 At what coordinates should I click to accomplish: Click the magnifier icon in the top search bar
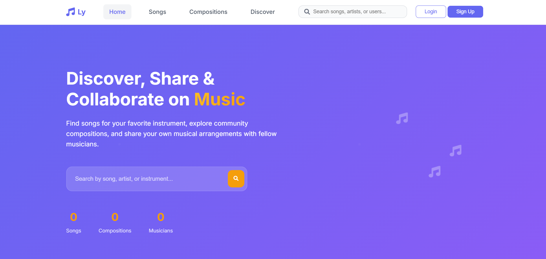(x=307, y=12)
